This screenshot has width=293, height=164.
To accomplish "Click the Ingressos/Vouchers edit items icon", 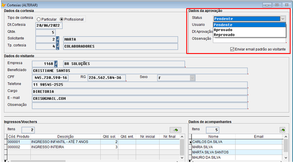I will tap(175, 130).
